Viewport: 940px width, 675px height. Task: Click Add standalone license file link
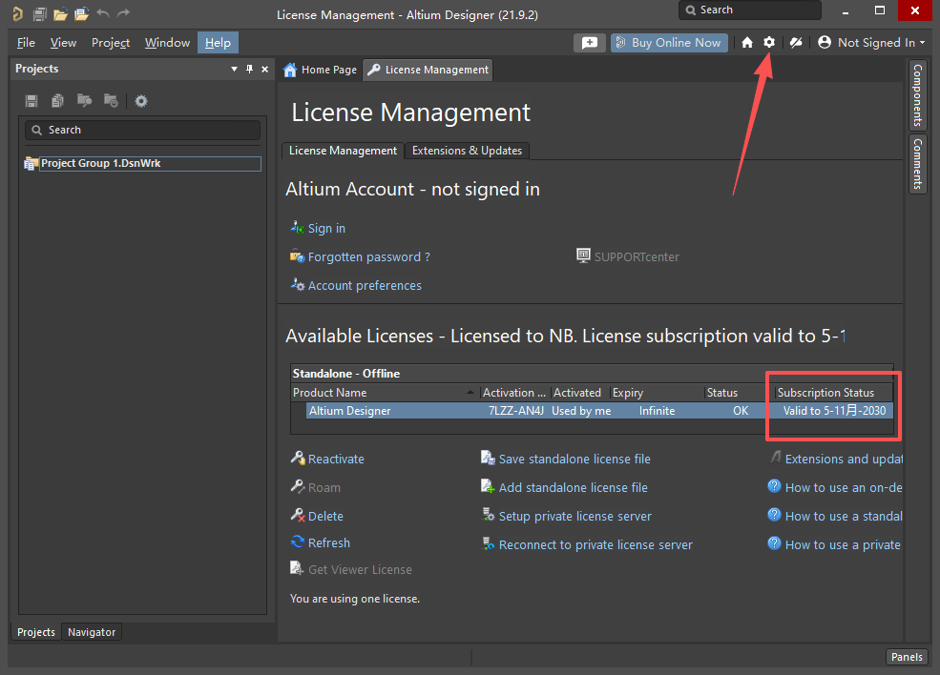click(573, 487)
